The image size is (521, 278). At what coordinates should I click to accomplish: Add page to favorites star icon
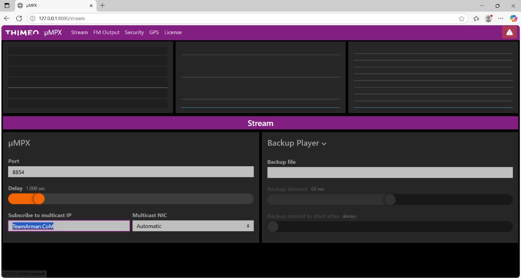(462, 18)
